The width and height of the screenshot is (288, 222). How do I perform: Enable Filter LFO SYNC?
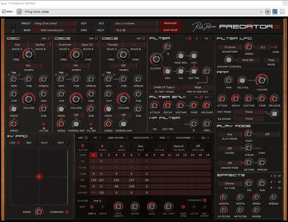coord(276,47)
